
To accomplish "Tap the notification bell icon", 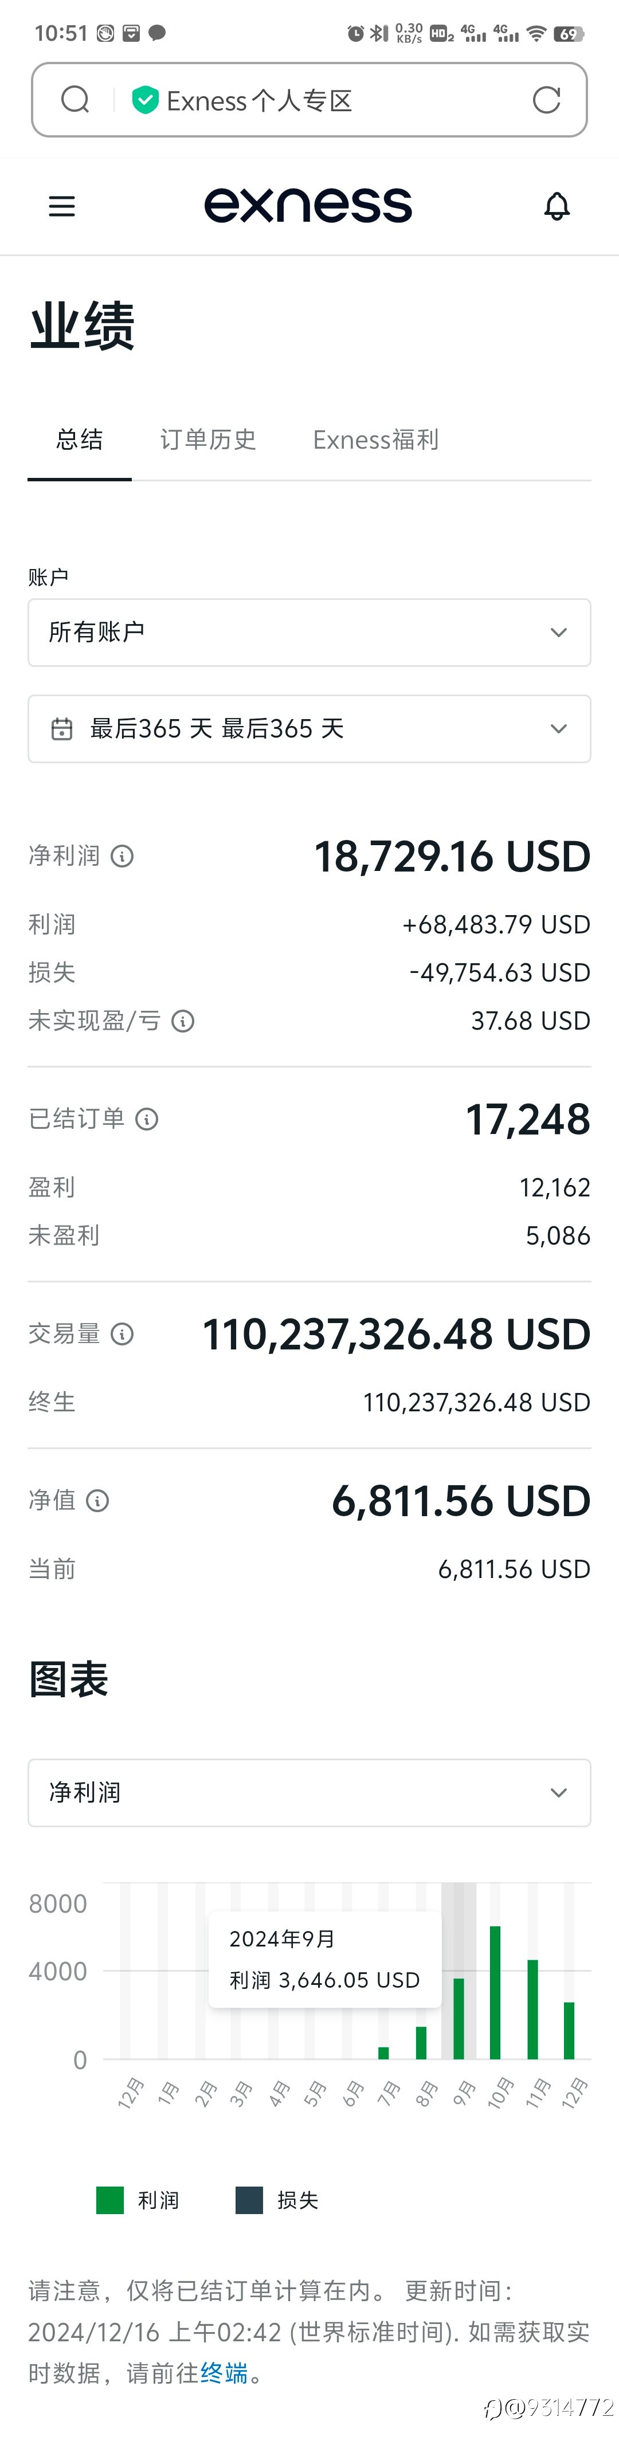I will 557,207.
